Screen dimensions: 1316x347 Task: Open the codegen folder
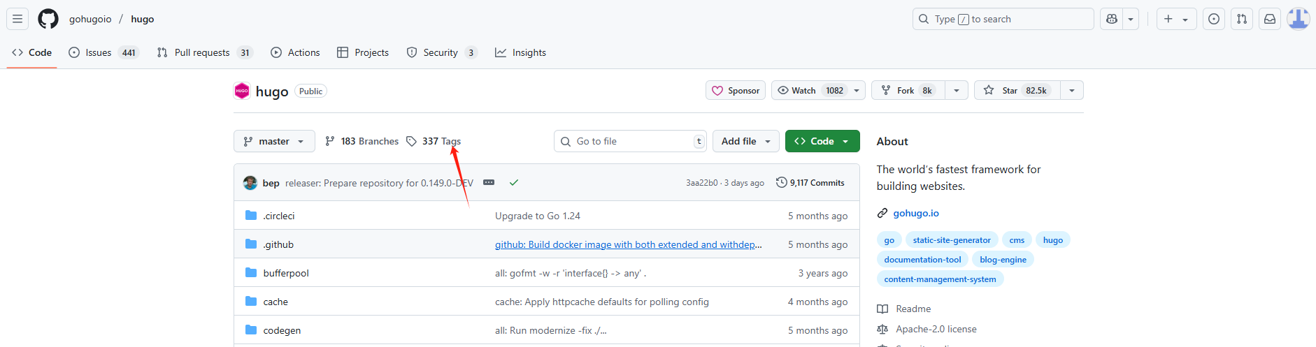point(282,330)
